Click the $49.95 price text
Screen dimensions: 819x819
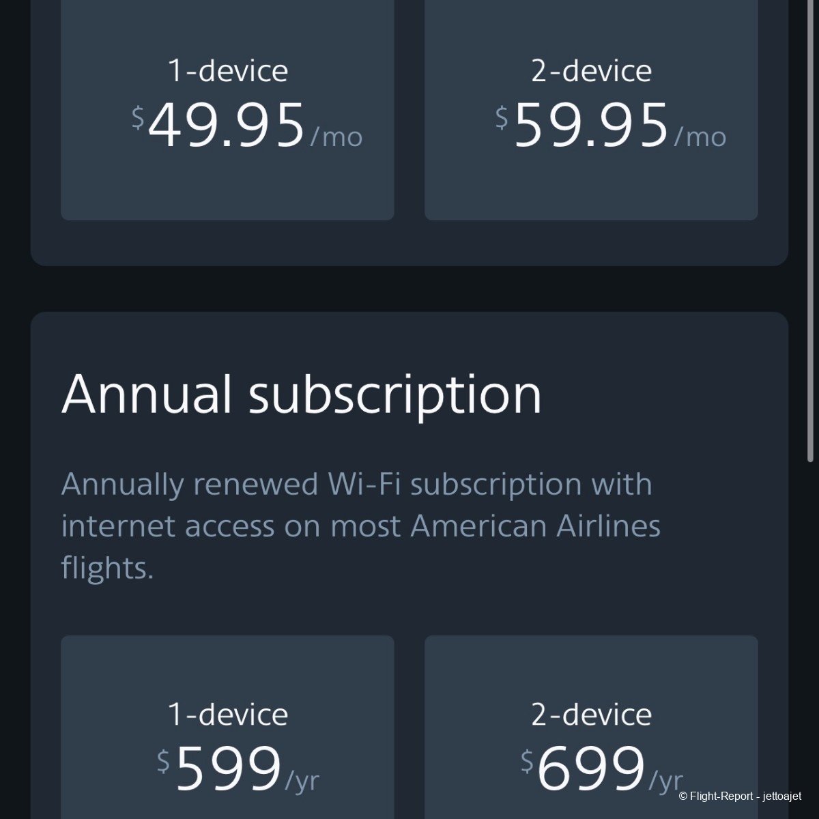[218, 125]
